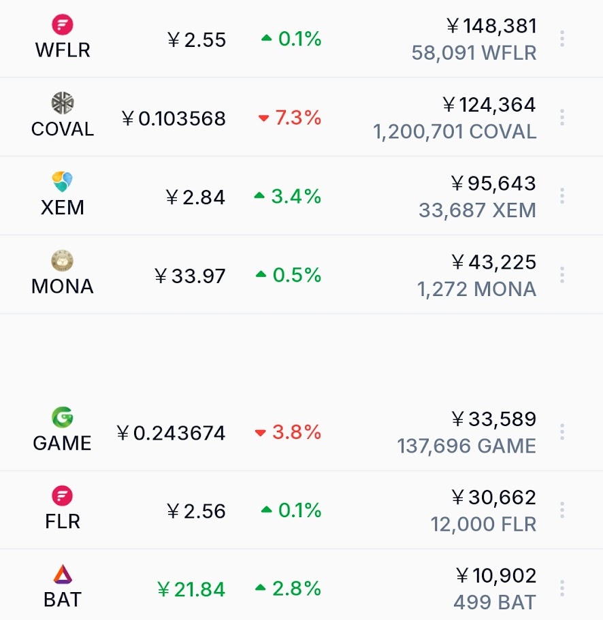Open the three-dot menu for XEM
The height and width of the screenshot is (620, 603).
click(562, 196)
